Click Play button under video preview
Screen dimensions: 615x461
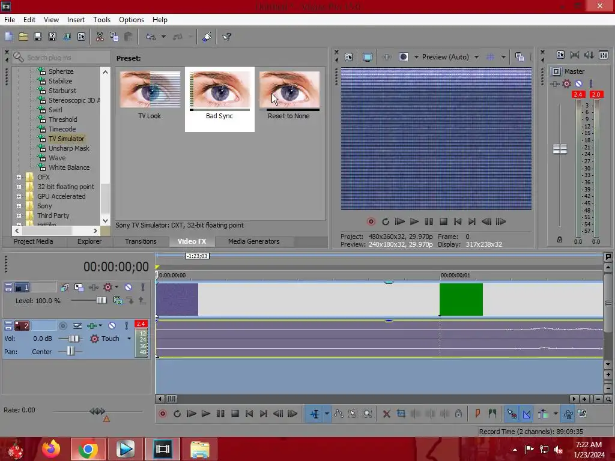414,222
